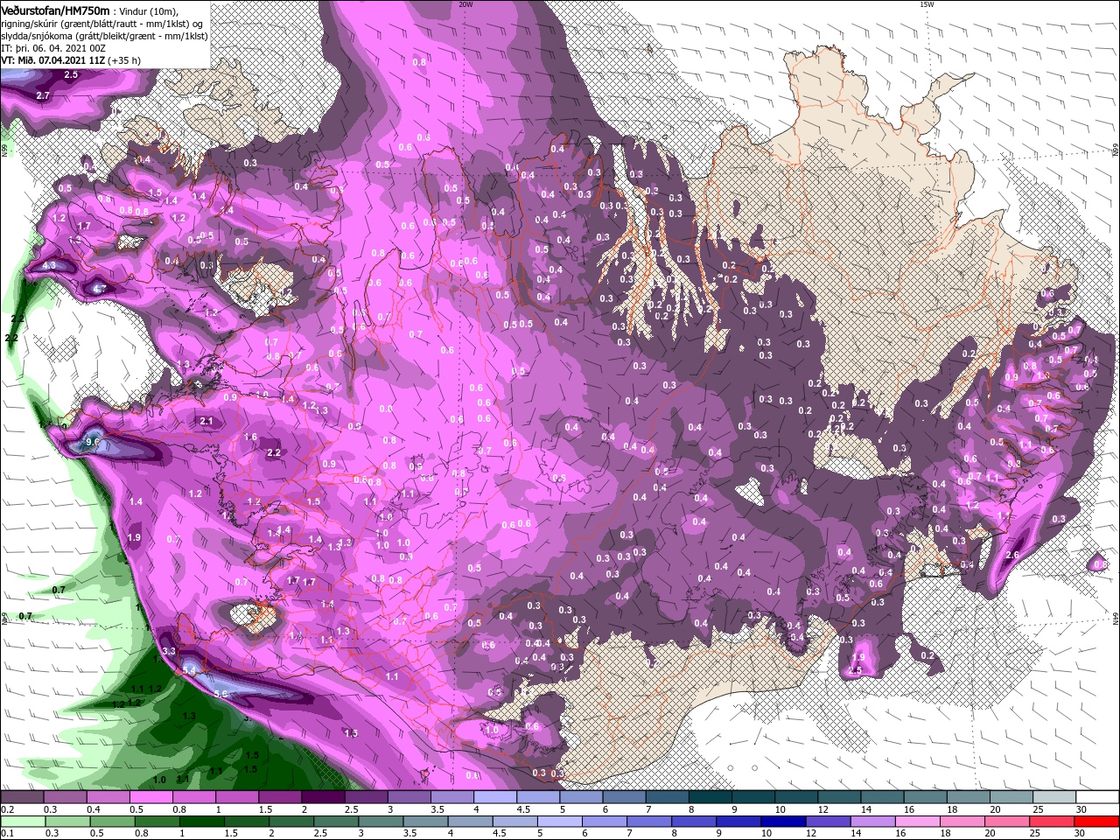Click the rigning/skúrir legend description line

(103, 24)
